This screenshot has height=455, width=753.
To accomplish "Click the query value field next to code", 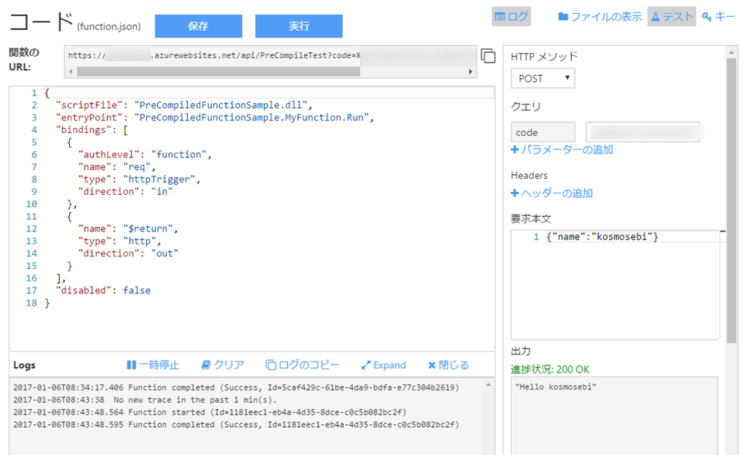I will coord(643,132).
